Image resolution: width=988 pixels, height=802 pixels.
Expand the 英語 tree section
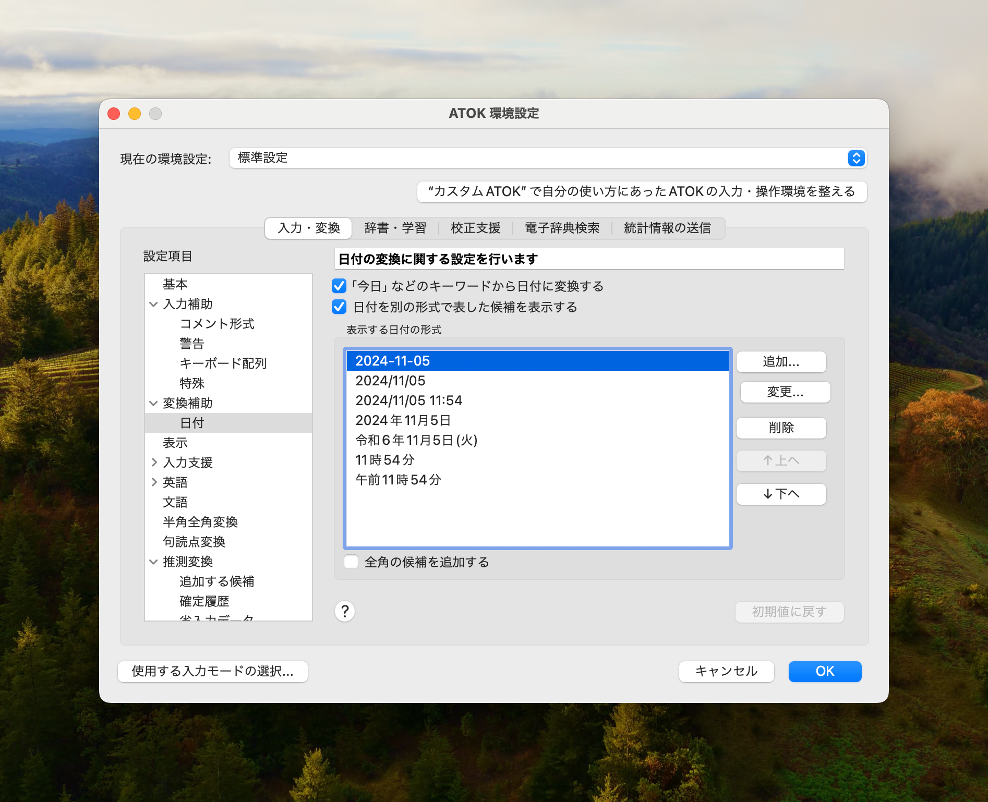(x=154, y=482)
